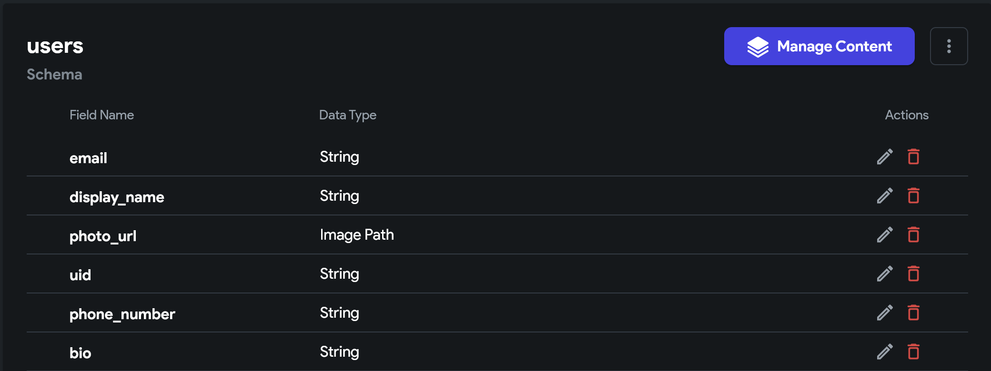Screen dimensions: 991x371
Task: Click the Field Name column header
Action: point(101,115)
